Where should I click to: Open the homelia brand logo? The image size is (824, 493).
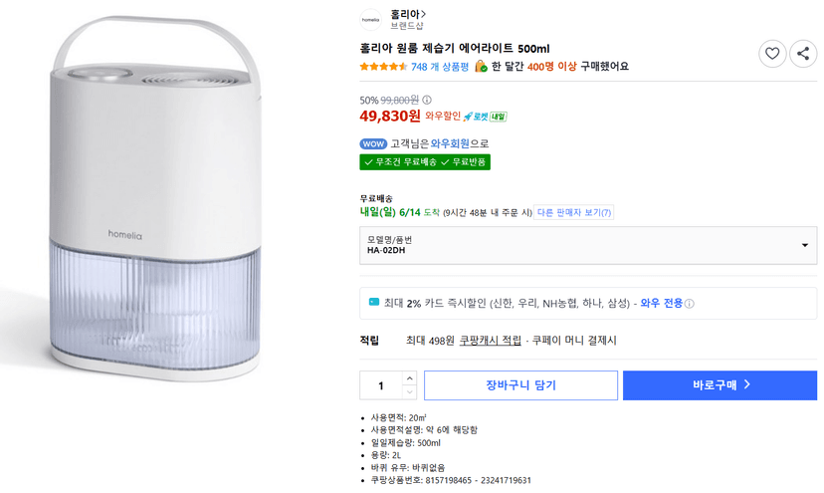coord(370,20)
